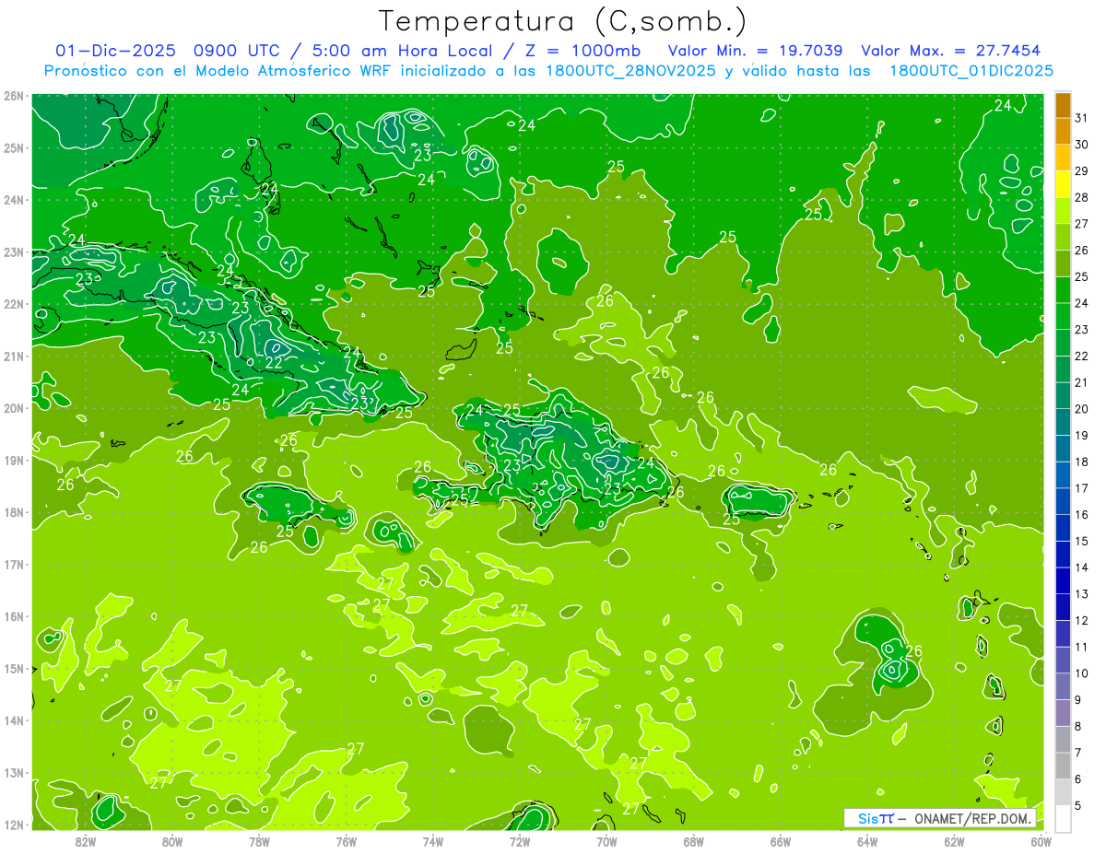The width and height of the screenshot is (1106, 854).
Task: Click the longitude label 82W
Action: (x=86, y=841)
